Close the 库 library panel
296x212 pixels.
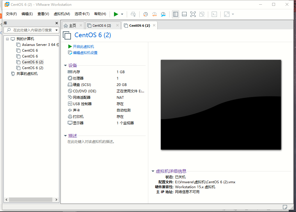click(57, 23)
